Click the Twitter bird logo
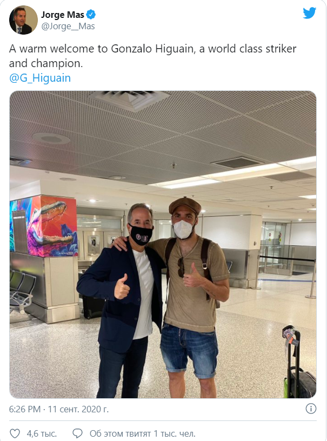The width and height of the screenshot is (327, 441). click(x=309, y=13)
